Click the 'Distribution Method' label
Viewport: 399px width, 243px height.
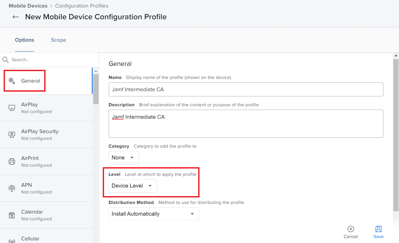tap(131, 202)
